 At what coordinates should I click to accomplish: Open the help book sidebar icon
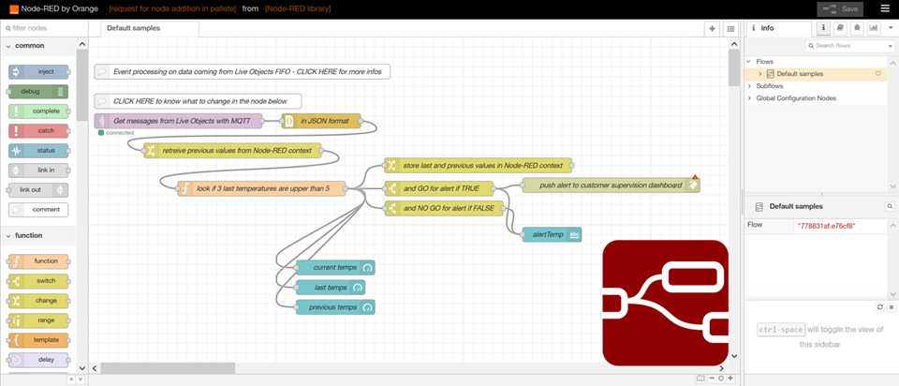click(840, 27)
